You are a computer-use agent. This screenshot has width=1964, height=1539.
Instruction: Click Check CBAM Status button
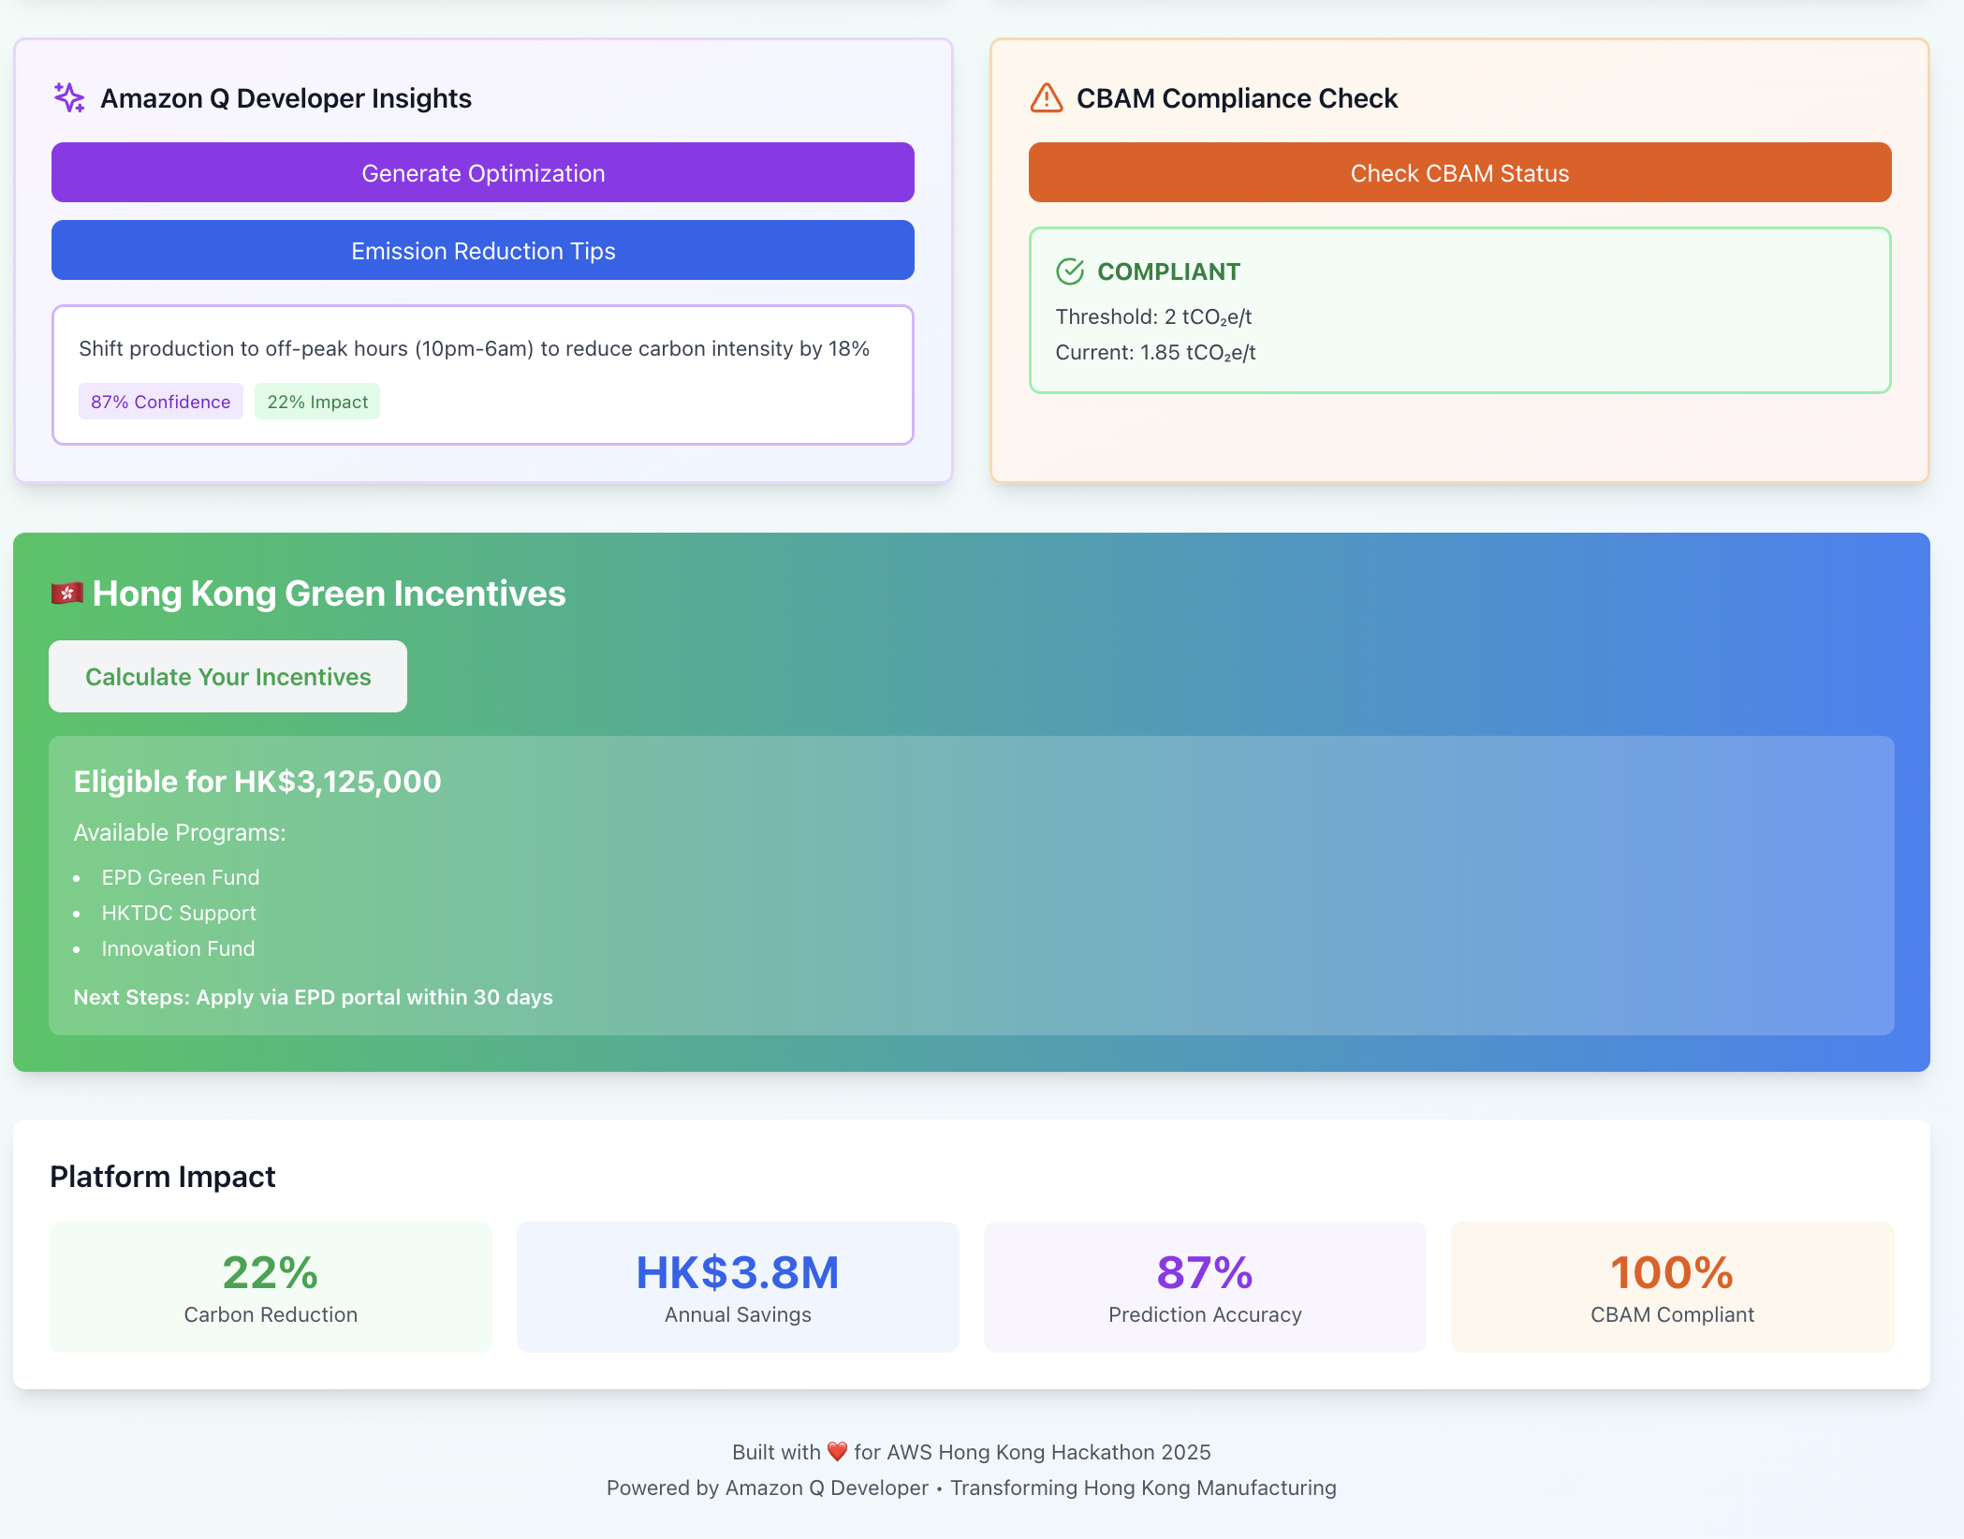point(1459,172)
